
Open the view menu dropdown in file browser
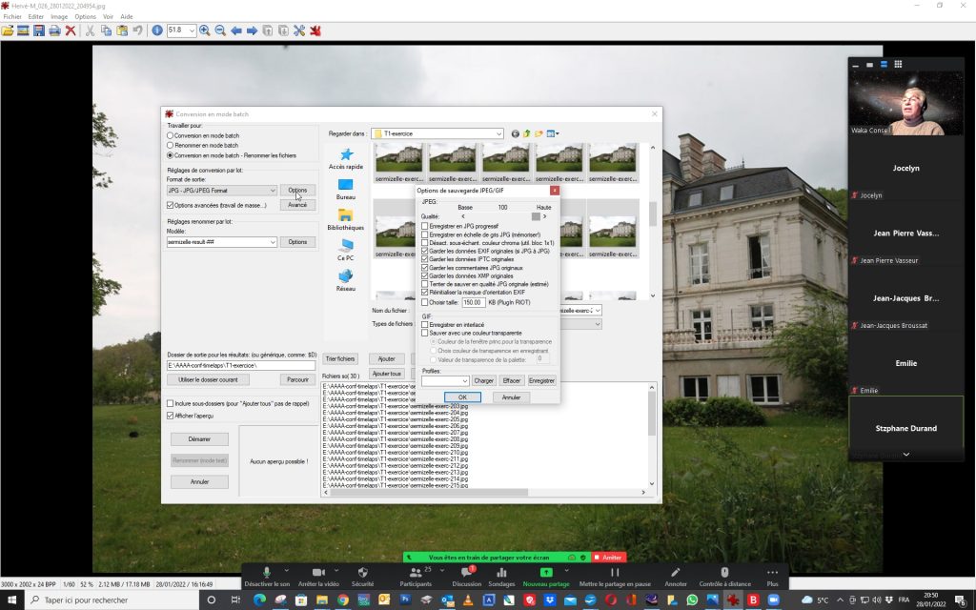click(x=553, y=133)
